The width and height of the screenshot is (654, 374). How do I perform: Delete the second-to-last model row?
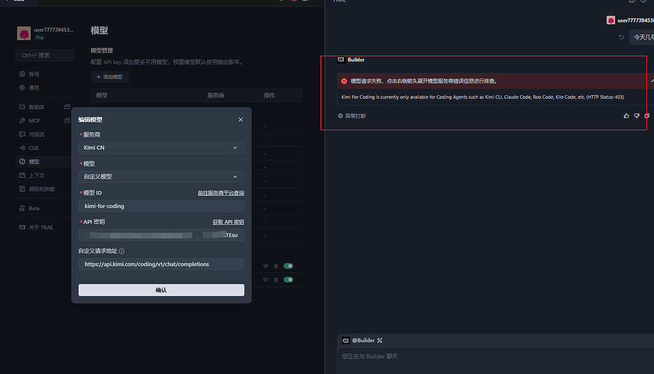(x=276, y=266)
